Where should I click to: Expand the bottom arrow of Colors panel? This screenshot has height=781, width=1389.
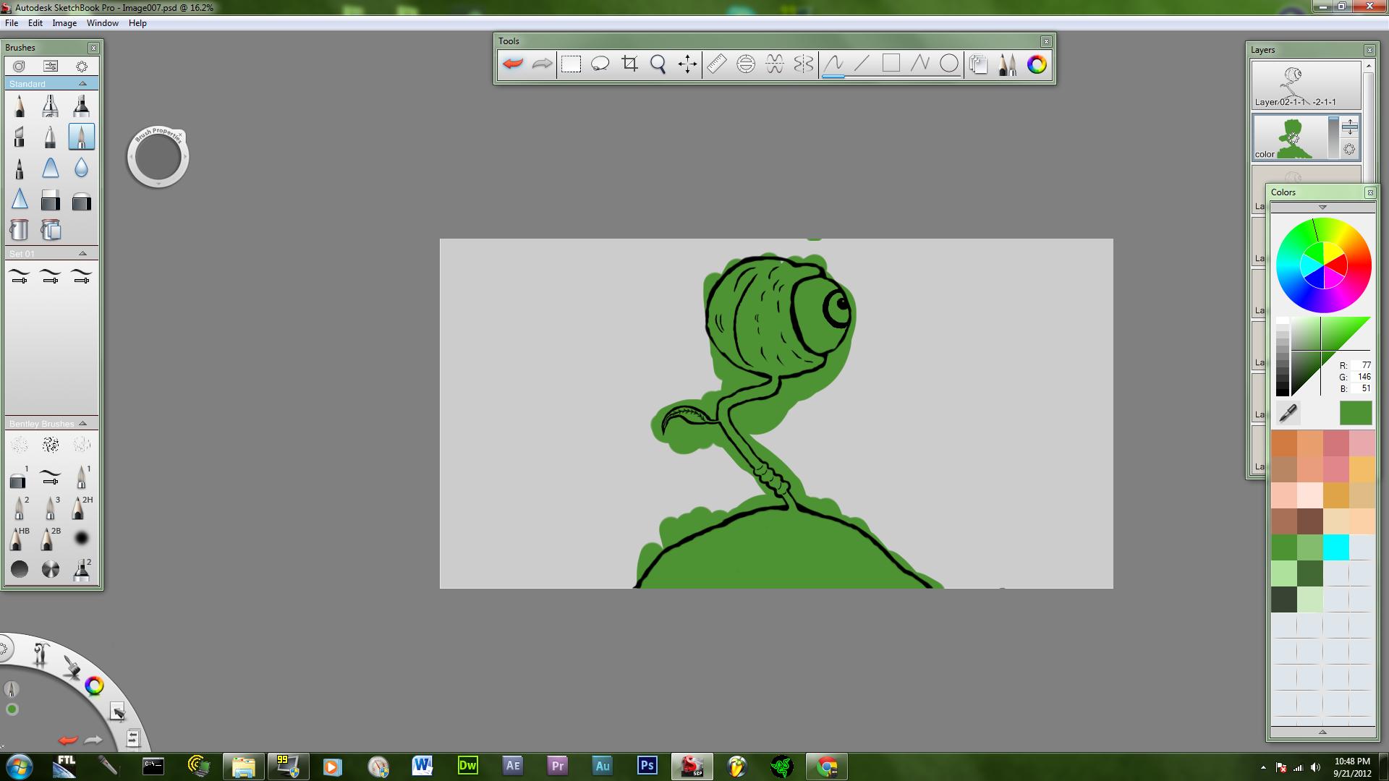[x=1322, y=732]
